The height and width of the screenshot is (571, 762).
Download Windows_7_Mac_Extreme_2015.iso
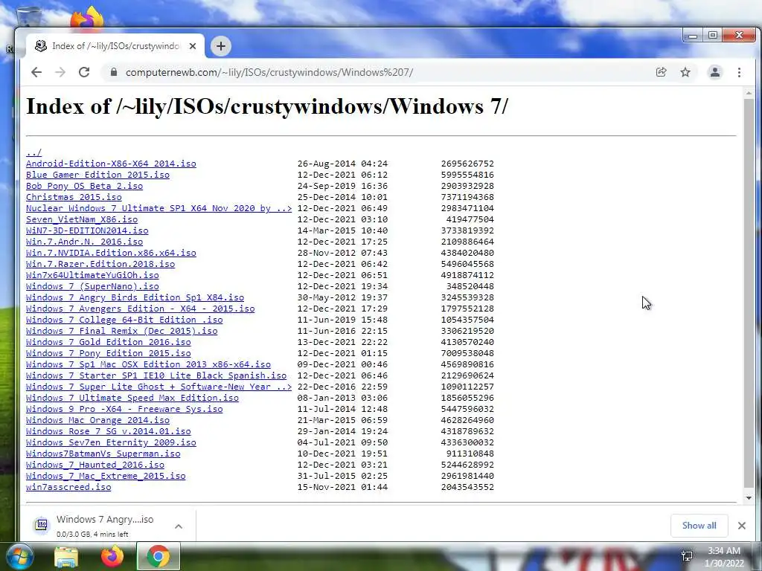click(x=106, y=477)
